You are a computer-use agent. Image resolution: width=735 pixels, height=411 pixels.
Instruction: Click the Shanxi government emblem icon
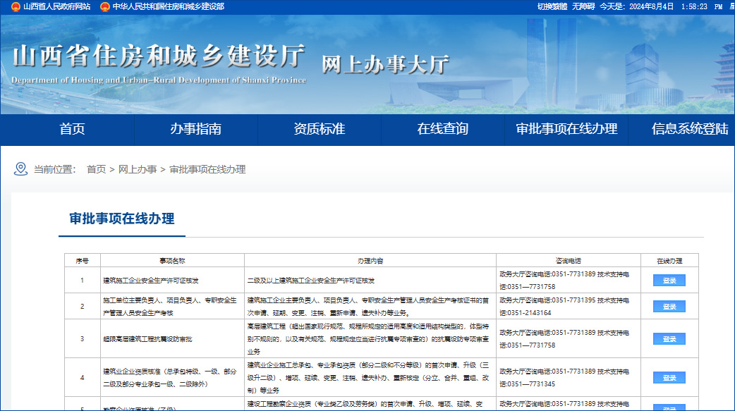click(x=16, y=6)
